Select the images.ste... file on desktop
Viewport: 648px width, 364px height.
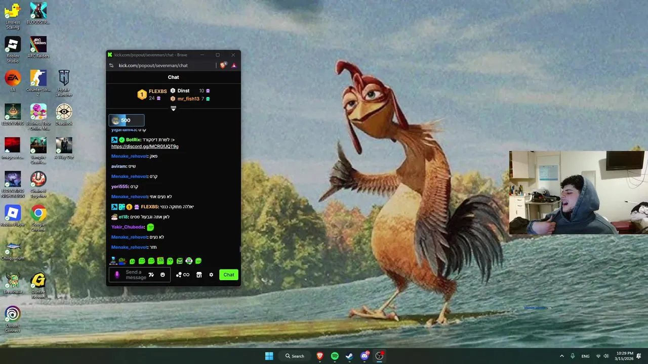tap(13, 149)
